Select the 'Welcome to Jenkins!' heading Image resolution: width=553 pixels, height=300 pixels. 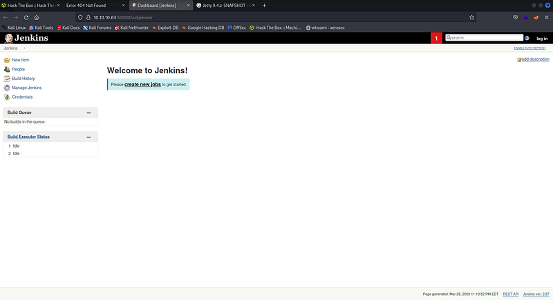click(147, 70)
